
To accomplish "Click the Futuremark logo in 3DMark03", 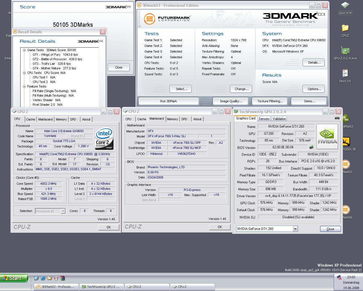I will pyautogui.click(x=167, y=19).
